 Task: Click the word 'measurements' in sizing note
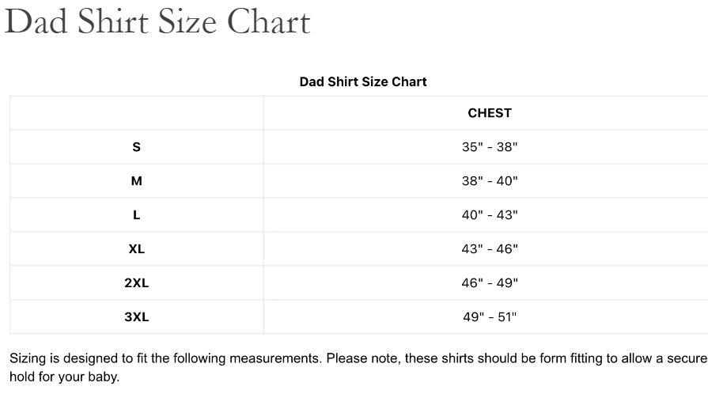point(275,358)
